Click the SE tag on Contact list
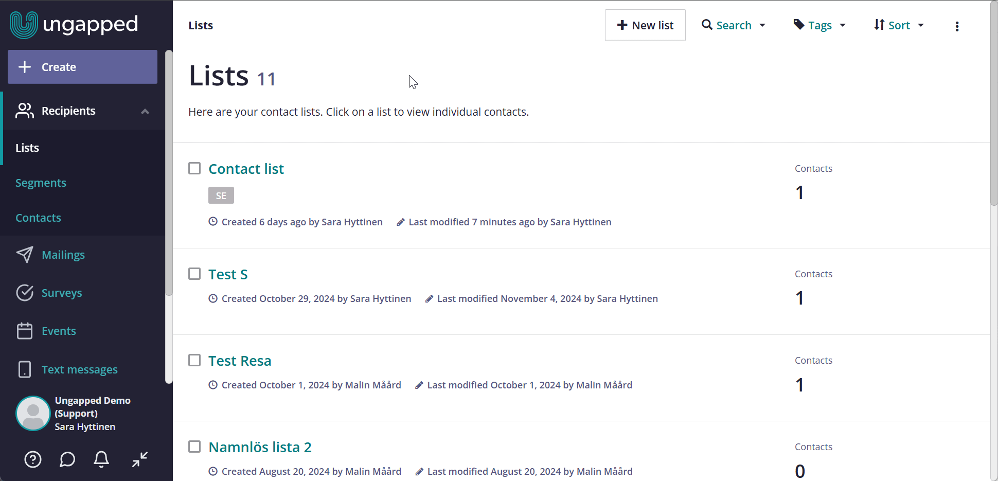This screenshot has width=998, height=481. pyautogui.click(x=221, y=195)
